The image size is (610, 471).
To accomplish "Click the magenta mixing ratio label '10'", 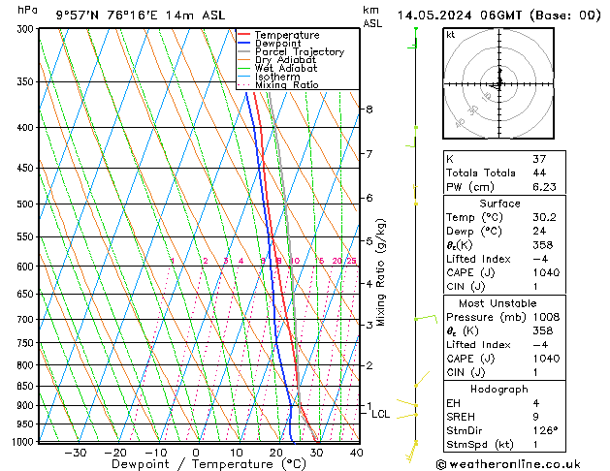I will [x=295, y=261].
